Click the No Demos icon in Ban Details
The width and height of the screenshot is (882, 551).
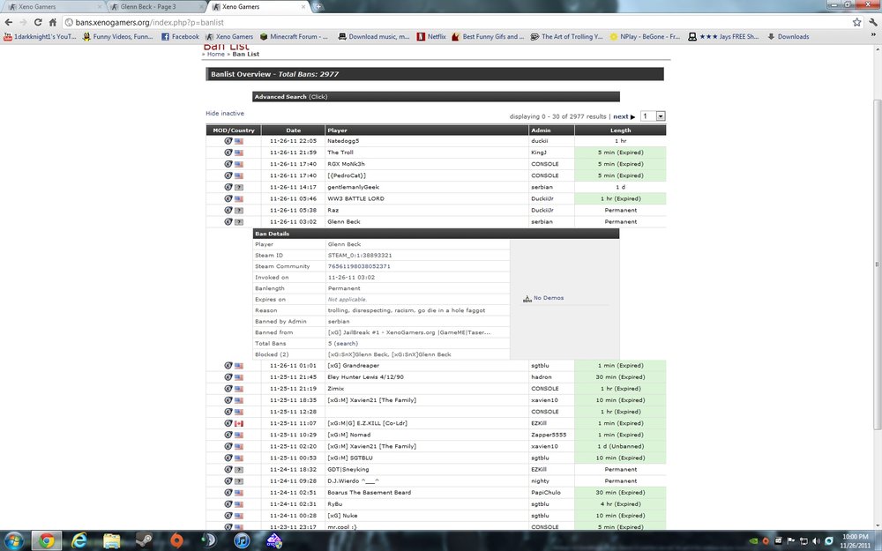click(527, 299)
